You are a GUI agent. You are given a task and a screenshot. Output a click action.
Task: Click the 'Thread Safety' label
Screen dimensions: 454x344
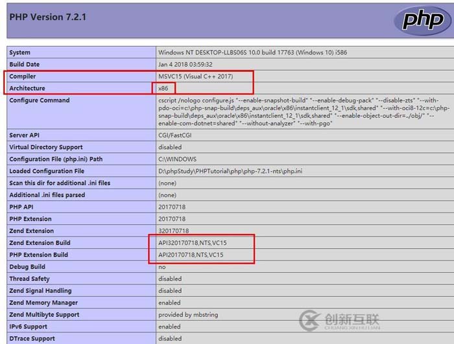pyautogui.click(x=29, y=279)
